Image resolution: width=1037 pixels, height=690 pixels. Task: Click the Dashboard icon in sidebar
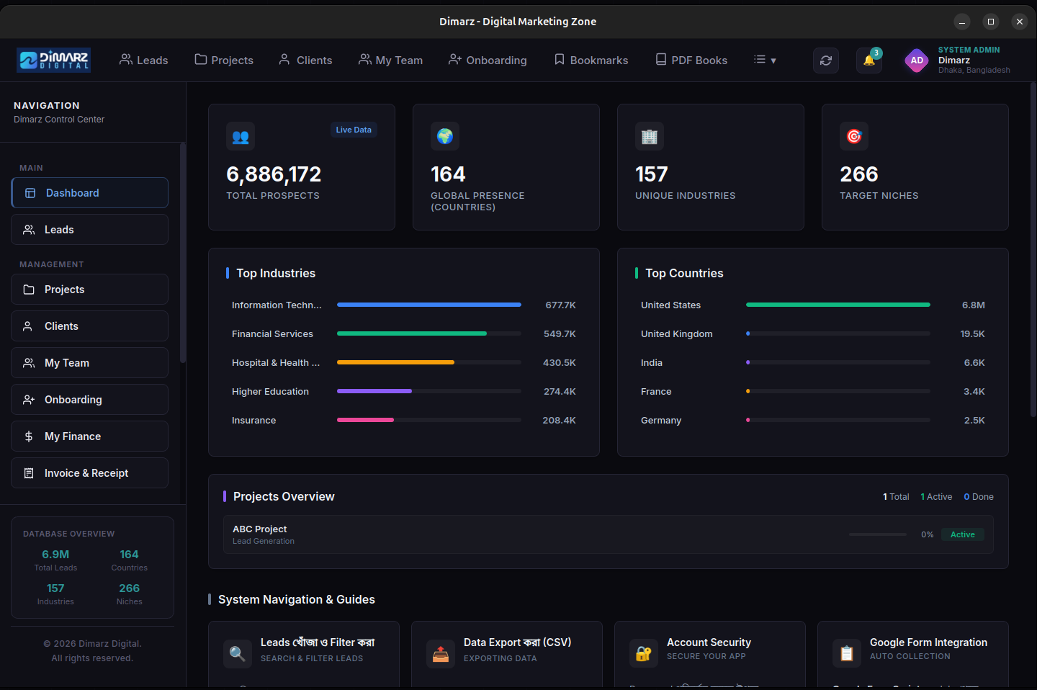(x=30, y=193)
